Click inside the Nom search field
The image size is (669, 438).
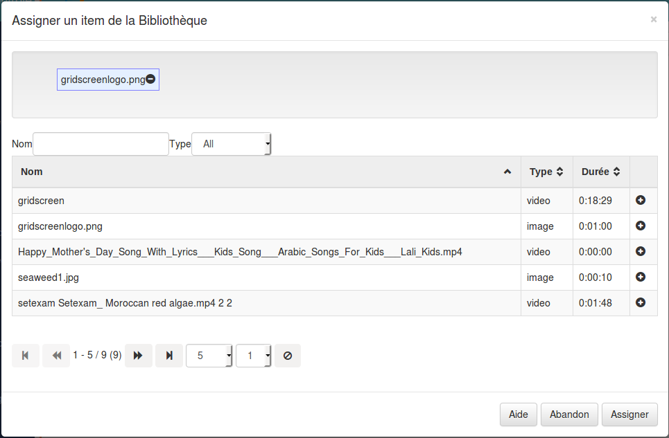101,143
